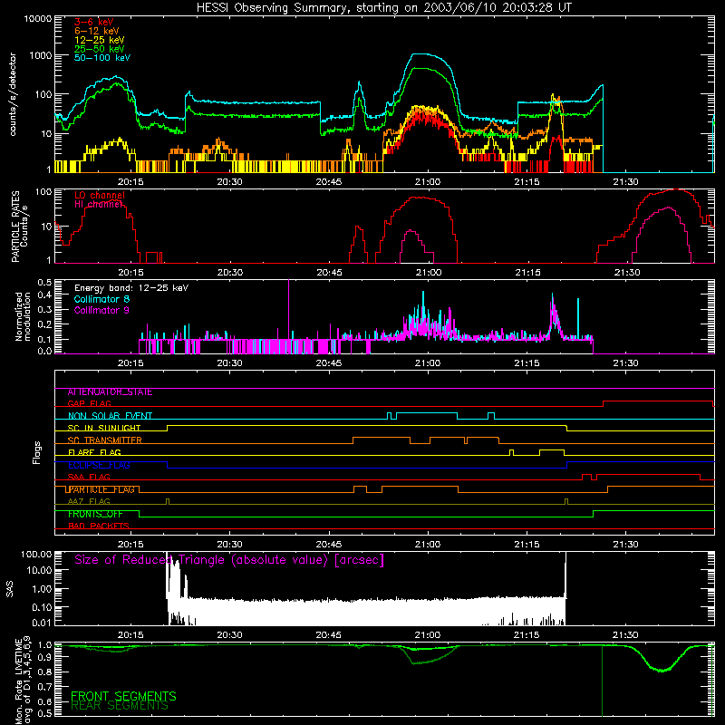Click the vertical Flags axis label
This screenshot has width=725, height=725.
point(36,452)
